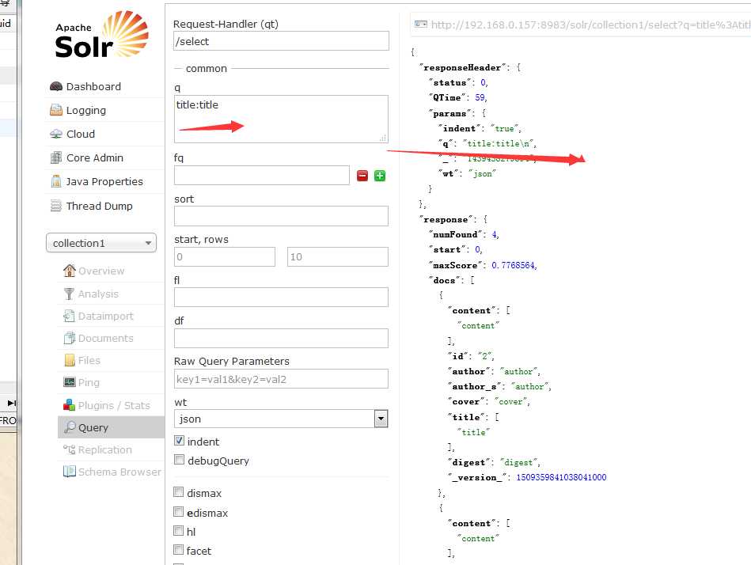Click the QTime value 59
751x565 pixels.
(x=480, y=97)
